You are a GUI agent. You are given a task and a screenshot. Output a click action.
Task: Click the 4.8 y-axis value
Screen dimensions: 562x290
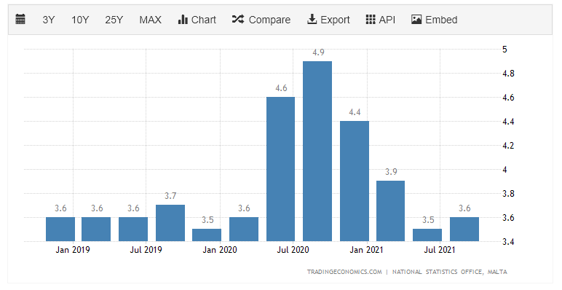point(508,74)
